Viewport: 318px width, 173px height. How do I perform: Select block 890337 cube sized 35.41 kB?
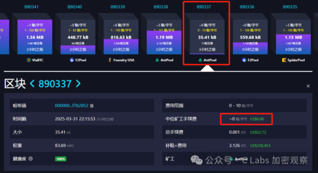pyautogui.click(x=207, y=37)
